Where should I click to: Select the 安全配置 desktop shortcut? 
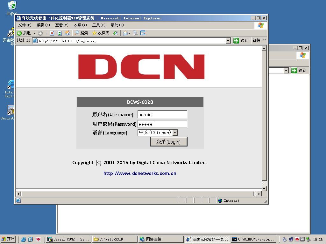(9, 37)
